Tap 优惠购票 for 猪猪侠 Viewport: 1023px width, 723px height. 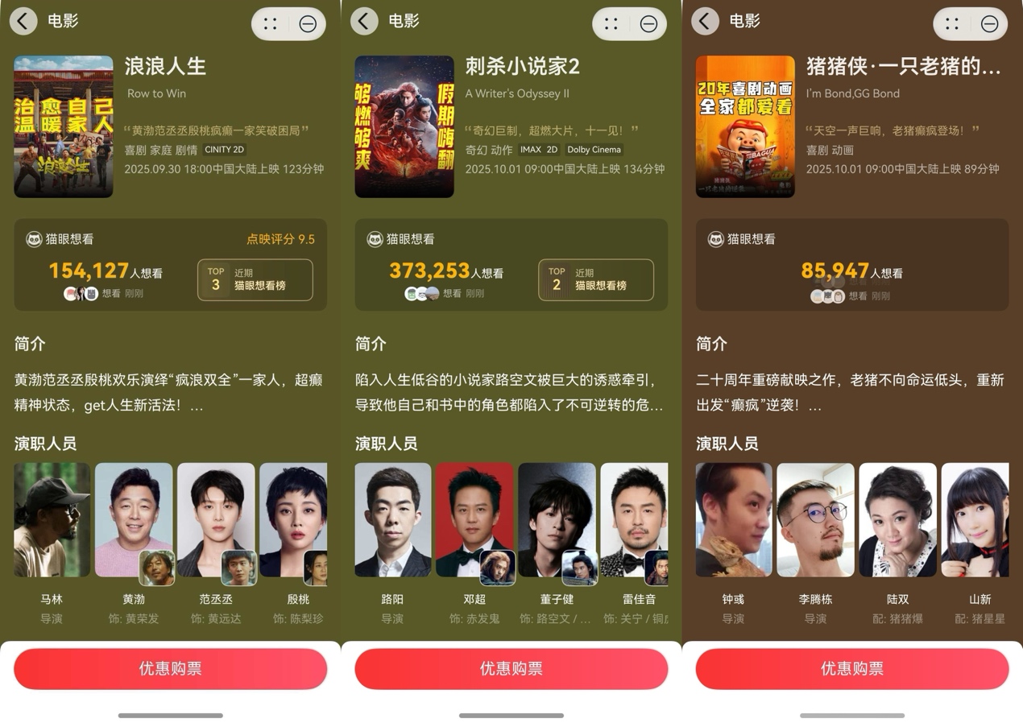click(x=852, y=668)
